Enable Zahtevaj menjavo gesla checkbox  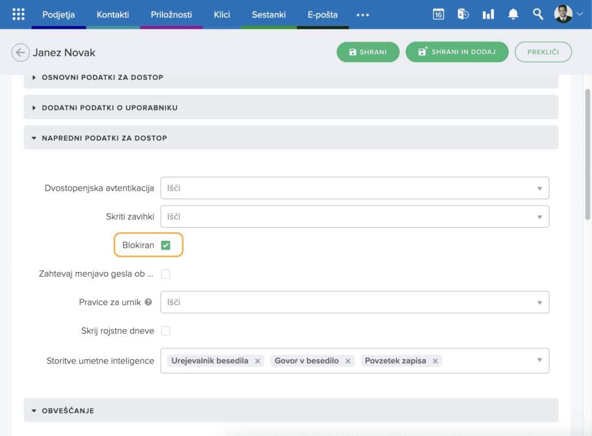(x=166, y=274)
